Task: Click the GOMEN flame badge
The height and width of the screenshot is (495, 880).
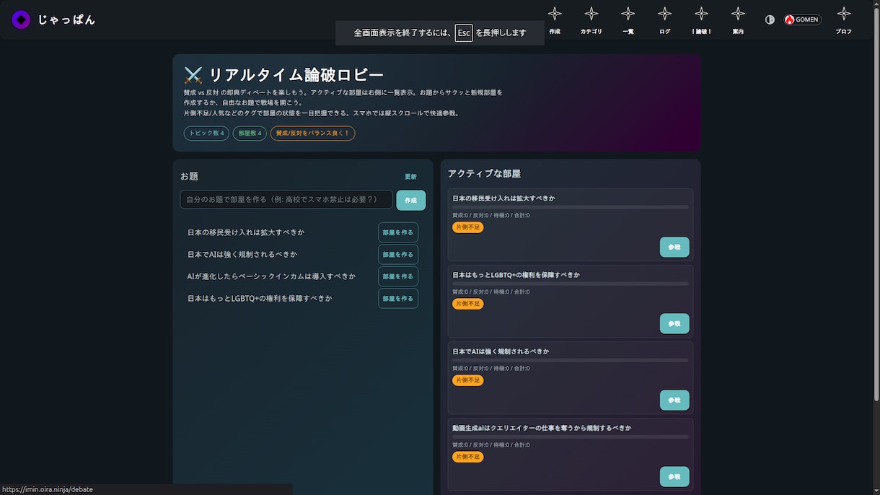Action: click(x=803, y=19)
